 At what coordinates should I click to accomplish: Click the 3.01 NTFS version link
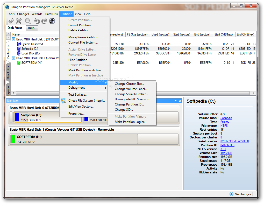pyautogui.click(x=223, y=149)
